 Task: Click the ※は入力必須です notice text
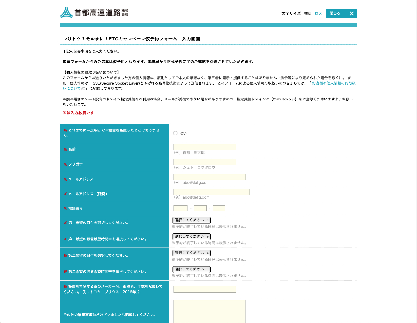coord(78,113)
